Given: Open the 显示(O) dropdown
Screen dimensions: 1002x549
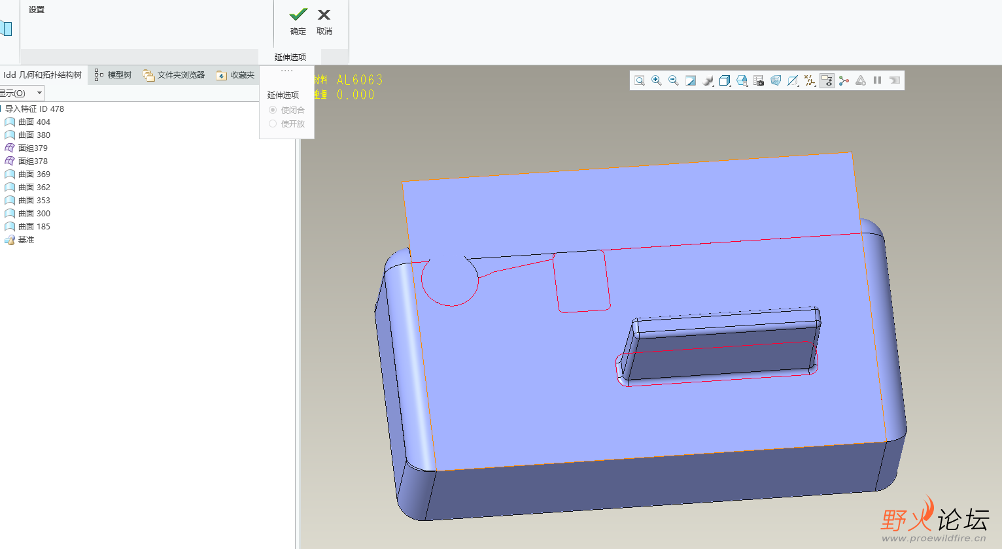Looking at the screenshot, I should click(22, 93).
